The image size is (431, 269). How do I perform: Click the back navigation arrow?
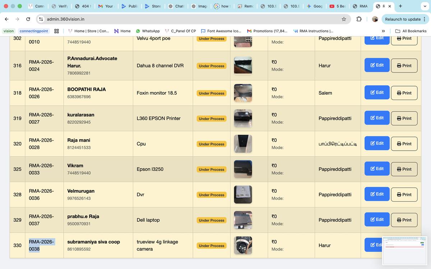pyautogui.click(x=7, y=19)
